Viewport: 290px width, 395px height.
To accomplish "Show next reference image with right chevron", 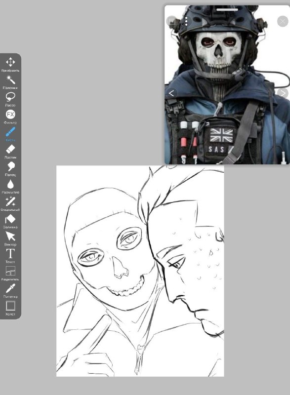I will pyautogui.click(x=283, y=93).
